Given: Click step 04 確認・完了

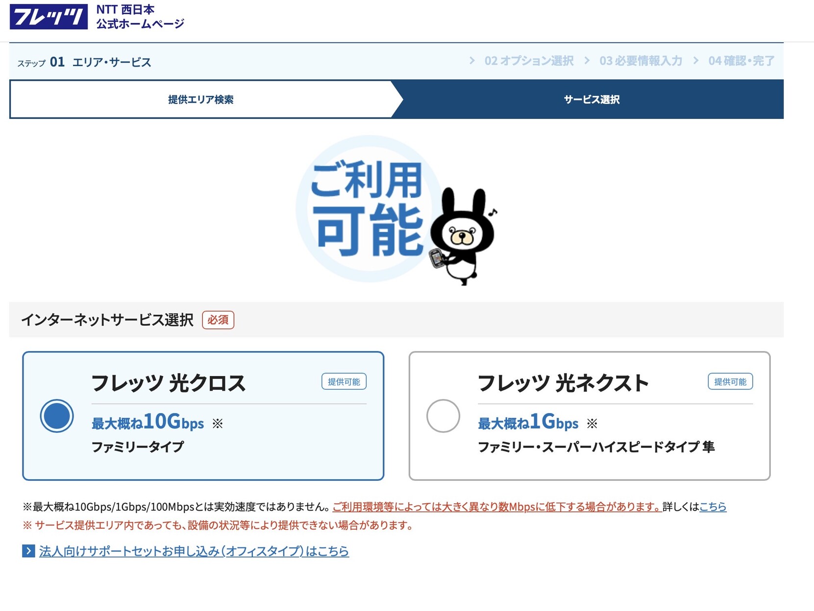Looking at the screenshot, I should [741, 61].
